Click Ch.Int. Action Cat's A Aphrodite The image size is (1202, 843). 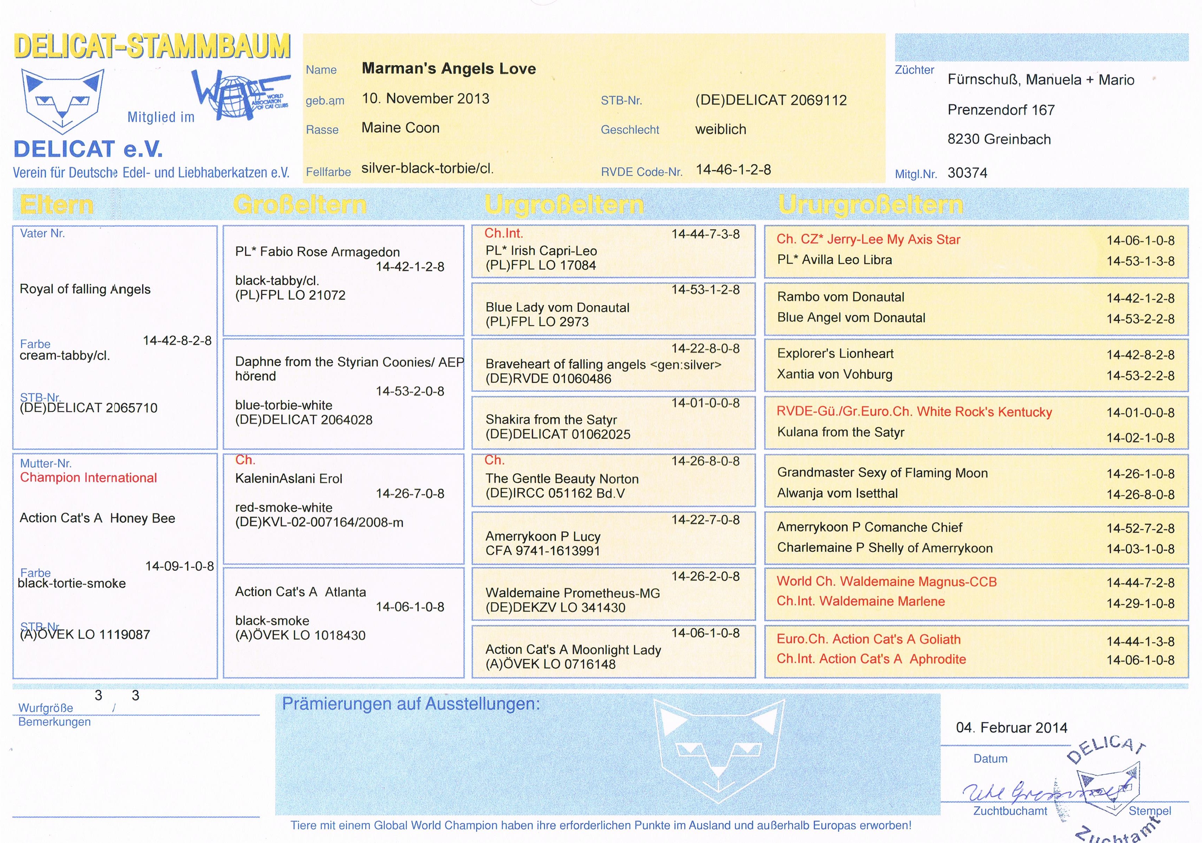pyautogui.click(x=871, y=659)
